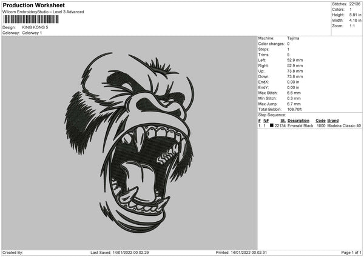Click the Colors value '1'
The height and width of the screenshot is (257, 364).
tap(351, 10)
